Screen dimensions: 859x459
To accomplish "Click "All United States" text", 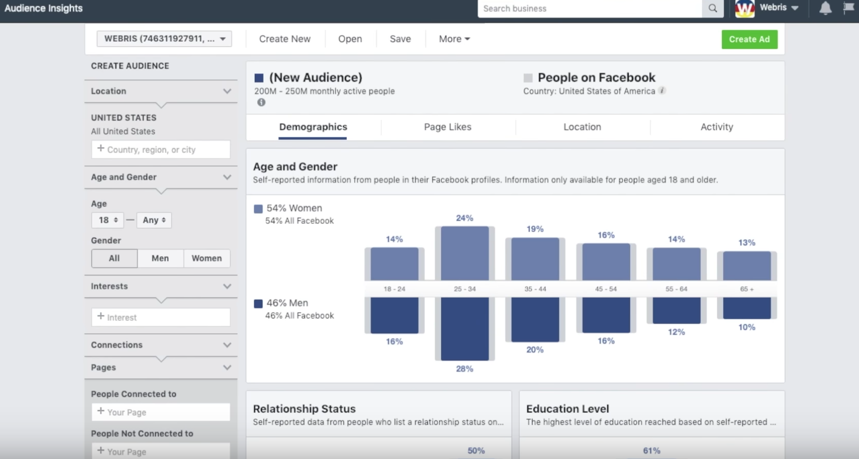I will [x=123, y=131].
